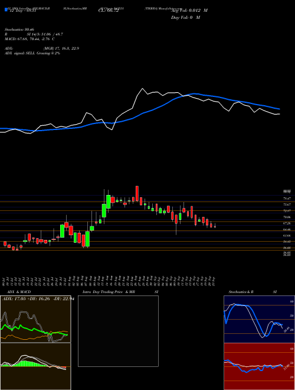Image resolution: width=295 pixels, height=390 pixels.
Task: Click the 70.06 price axis label
Action: [287, 217]
